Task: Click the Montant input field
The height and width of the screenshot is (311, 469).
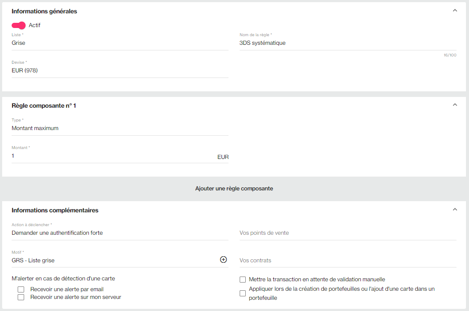Action: pyautogui.click(x=112, y=156)
